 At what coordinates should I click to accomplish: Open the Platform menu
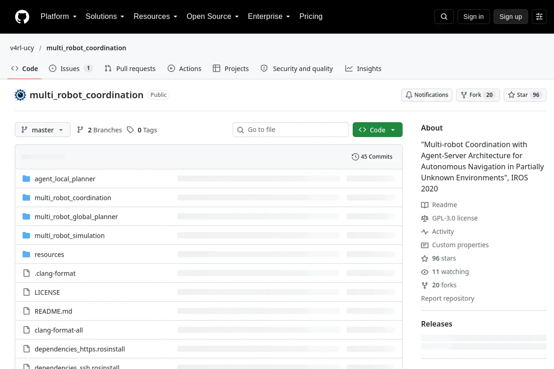click(59, 17)
